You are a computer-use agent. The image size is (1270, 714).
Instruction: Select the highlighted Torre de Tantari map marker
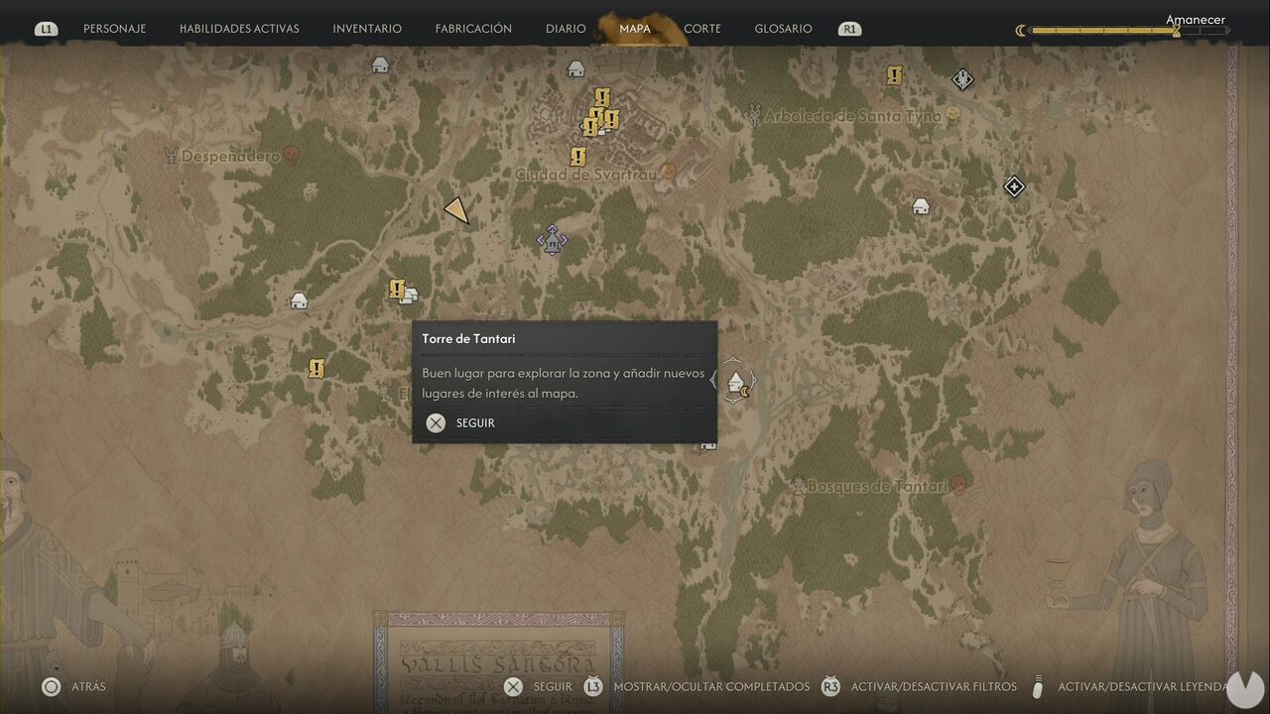734,381
